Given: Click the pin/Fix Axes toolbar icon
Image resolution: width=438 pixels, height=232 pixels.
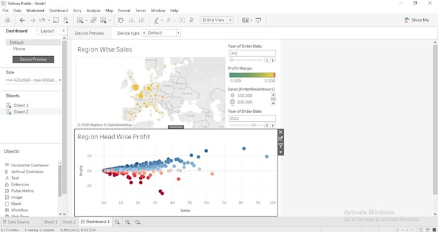Looking at the screenshot, I should (x=191, y=20).
